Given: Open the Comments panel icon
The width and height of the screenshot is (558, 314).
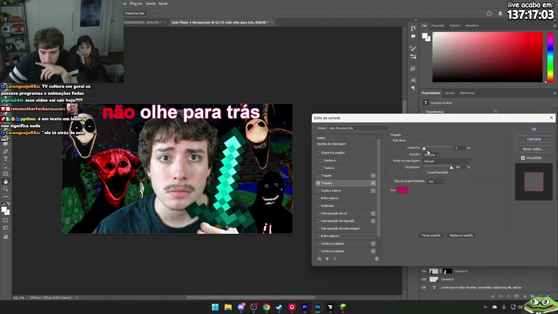Looking at the screenshot, I should 413,37.
